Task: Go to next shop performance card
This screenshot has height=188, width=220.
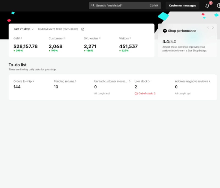Action: point(213,28)
